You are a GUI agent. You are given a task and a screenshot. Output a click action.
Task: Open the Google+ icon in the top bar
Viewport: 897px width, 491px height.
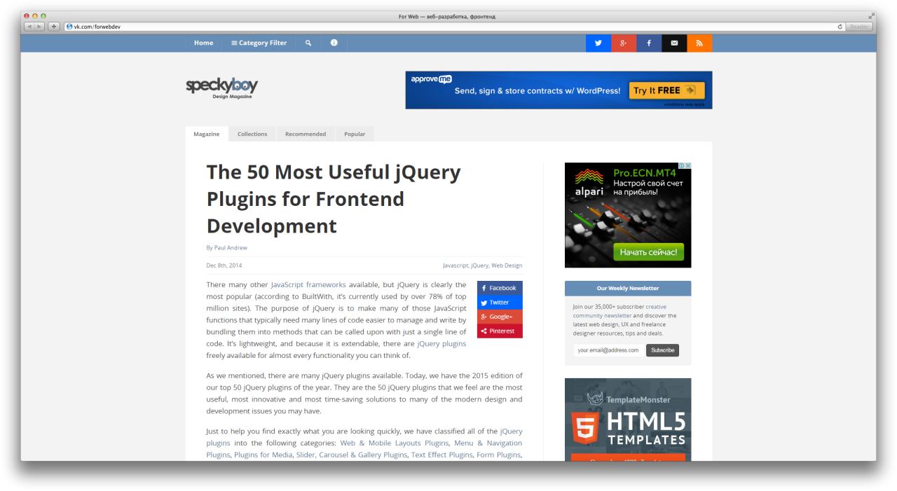coord(624,43)
